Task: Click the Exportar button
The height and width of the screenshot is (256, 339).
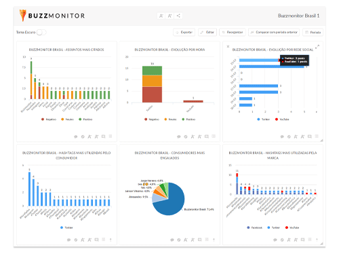Action: [x=184, y=33]
